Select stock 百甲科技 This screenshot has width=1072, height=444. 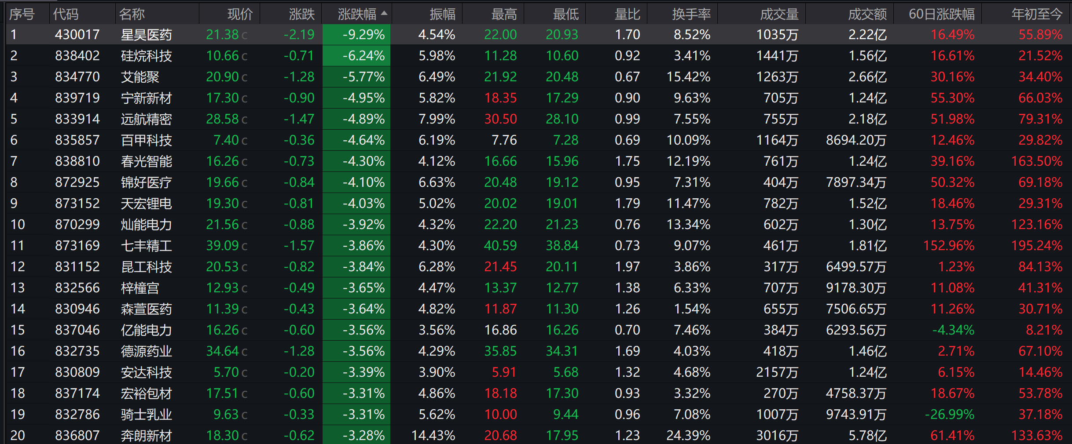pos(147,140)
